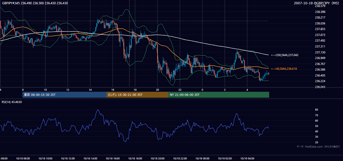Click price axis label 236.949

320,58
